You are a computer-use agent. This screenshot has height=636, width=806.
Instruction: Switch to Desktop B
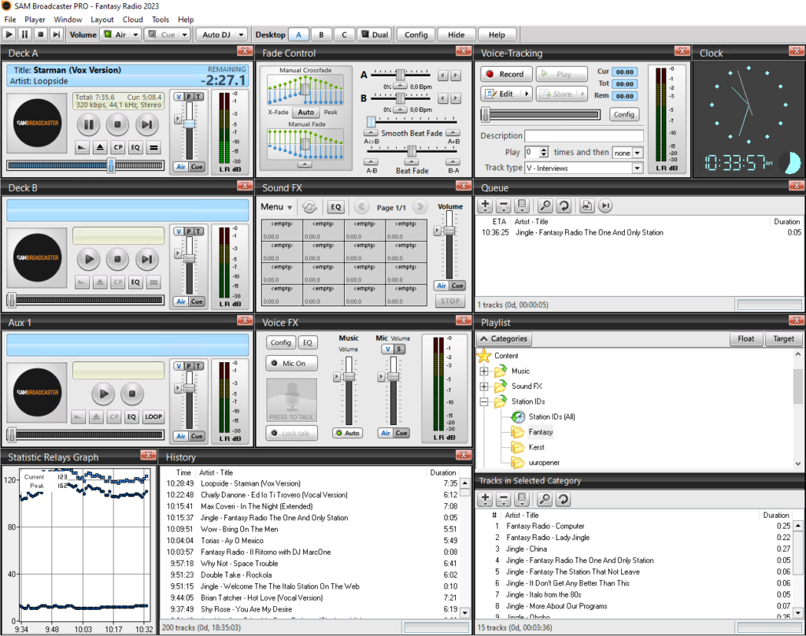321,35
